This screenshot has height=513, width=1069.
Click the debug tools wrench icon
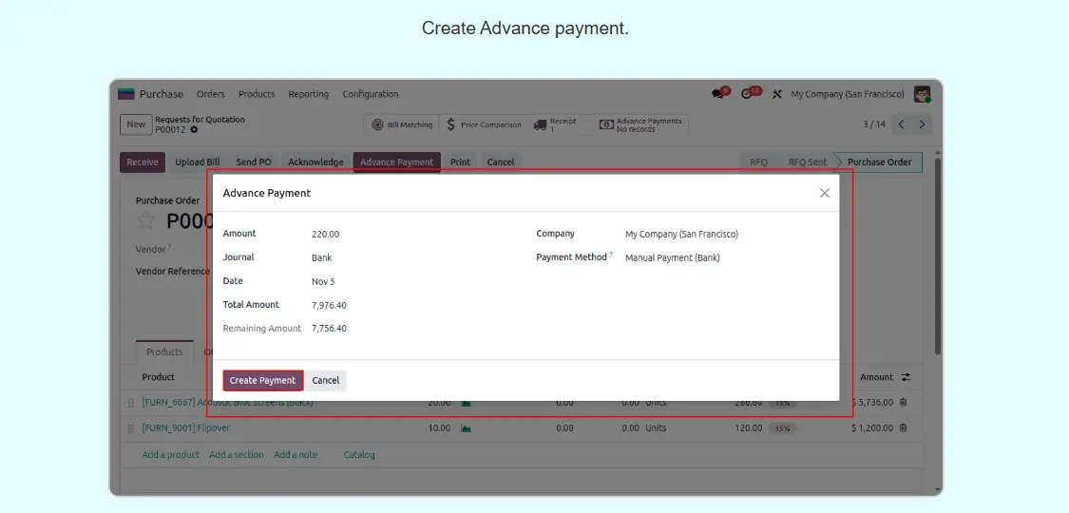776,94
